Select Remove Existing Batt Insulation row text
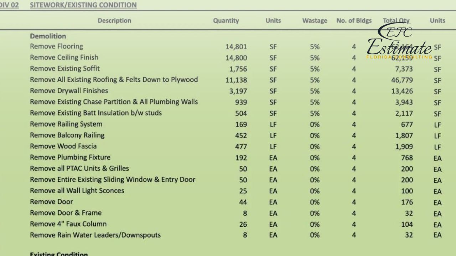Image resolution: width=456 pixels, height=256 pixels. point(96,113)
